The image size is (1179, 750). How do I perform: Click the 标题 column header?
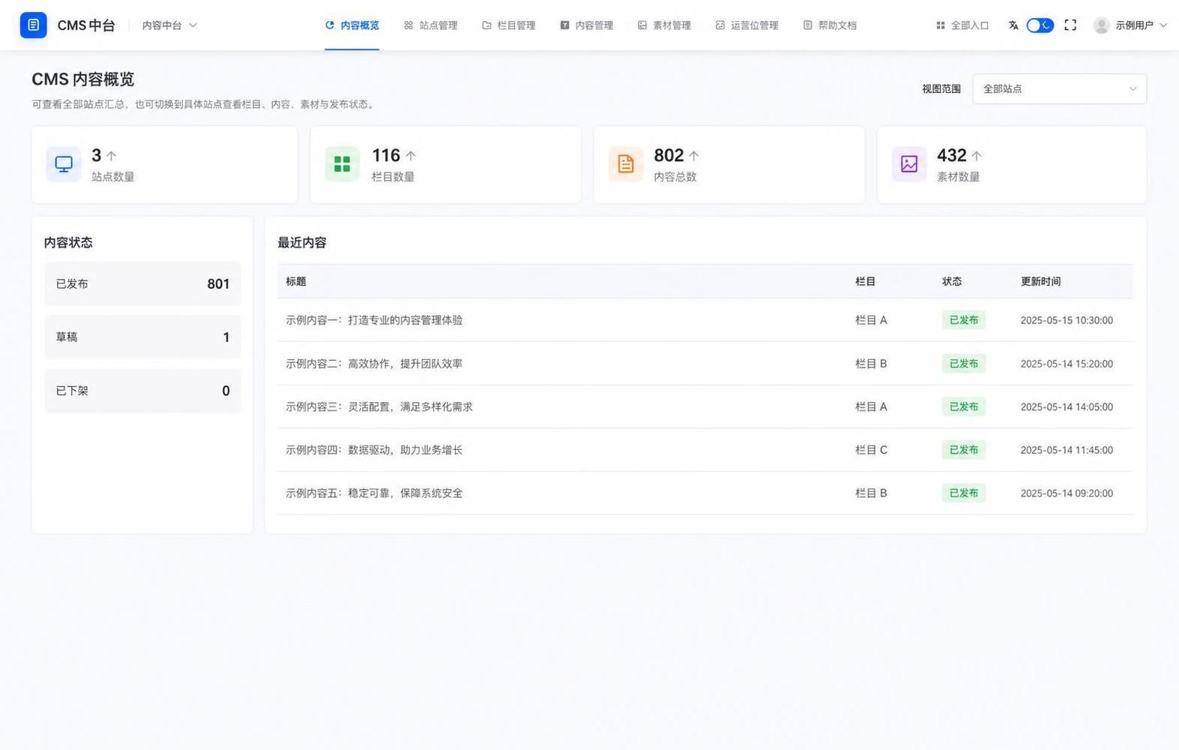tap(296, 281)
